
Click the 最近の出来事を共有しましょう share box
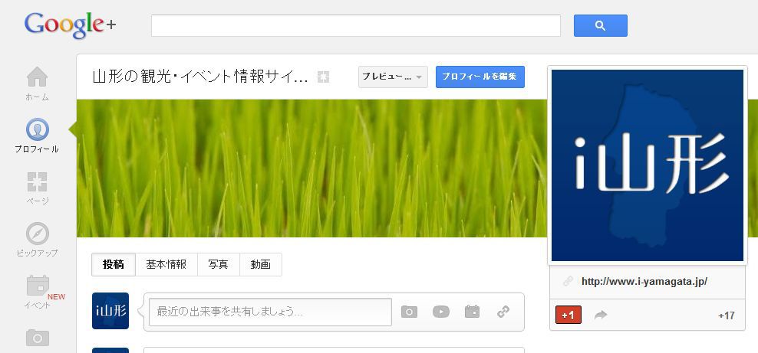pos(270,312)
